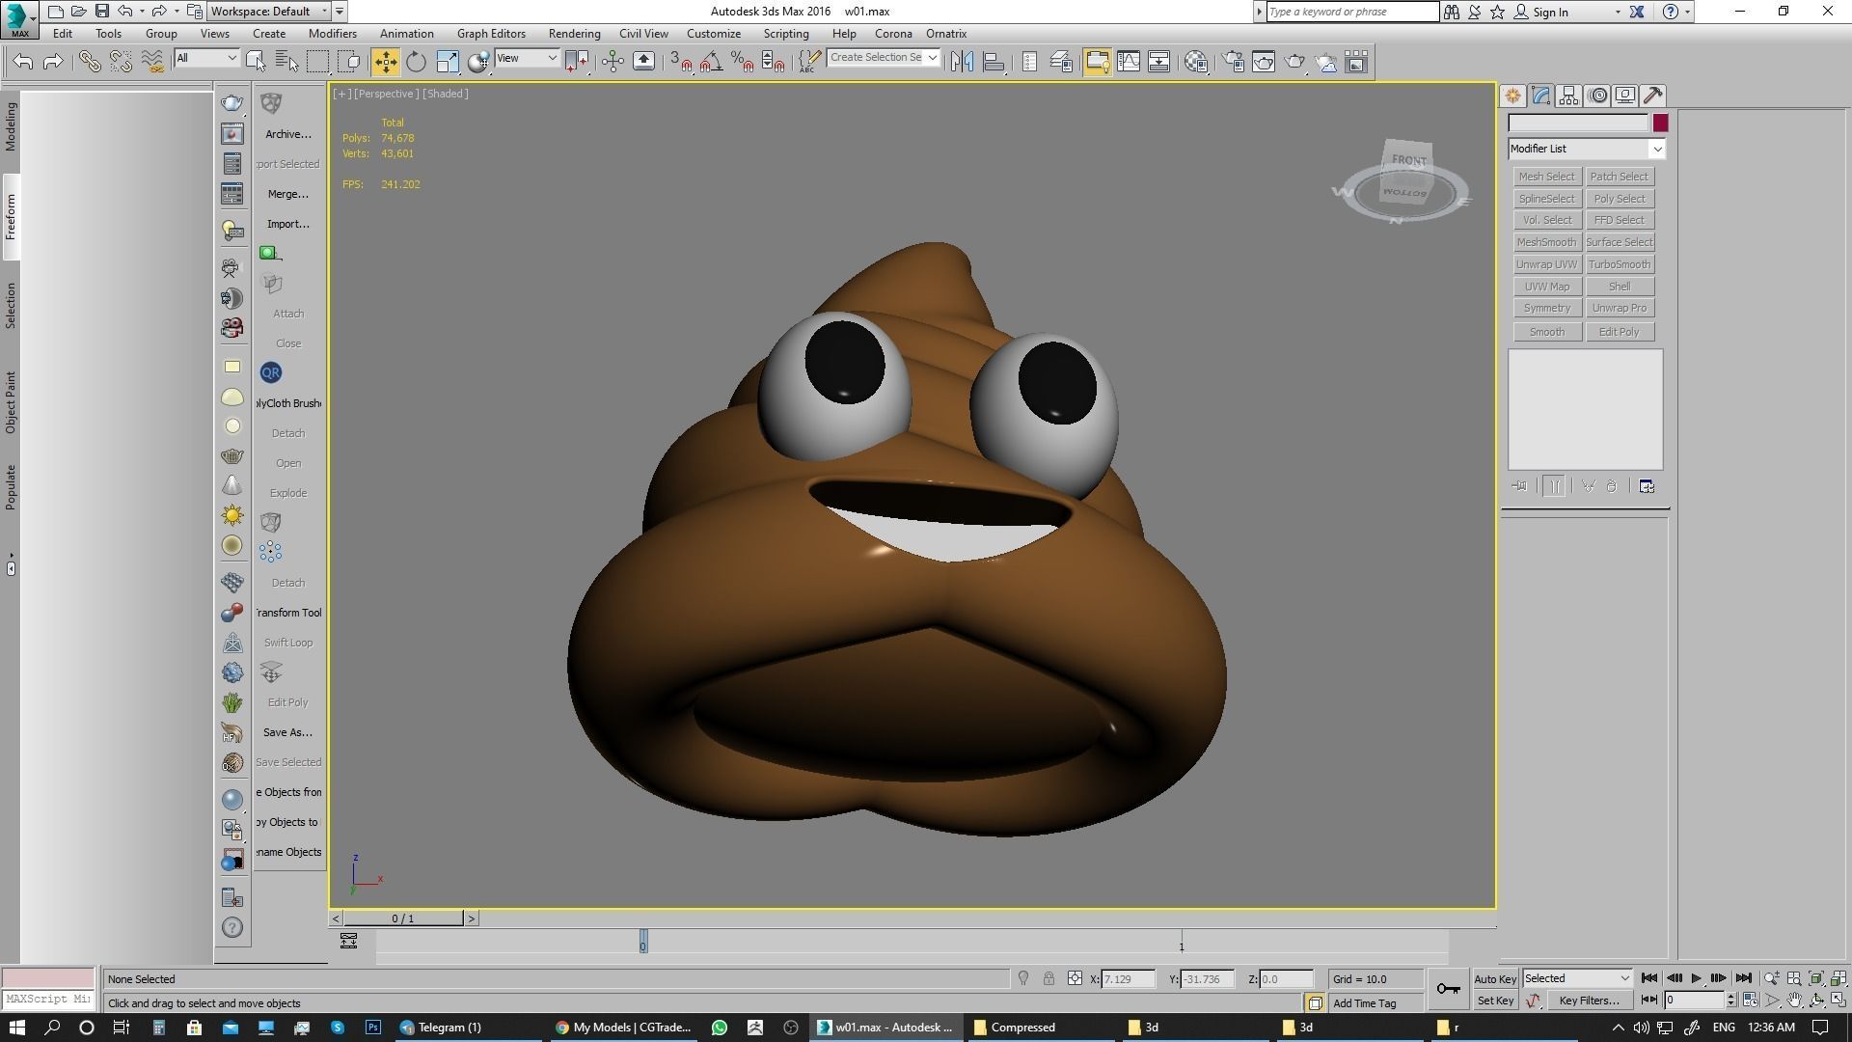Click the Redo arrow in main toolbar

(54, 62)
